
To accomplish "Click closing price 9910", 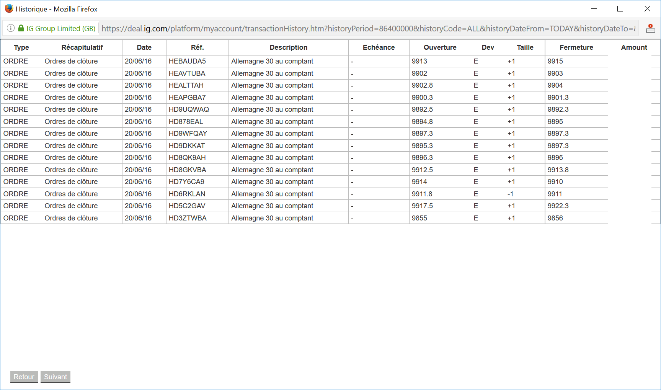I will 555,182.
